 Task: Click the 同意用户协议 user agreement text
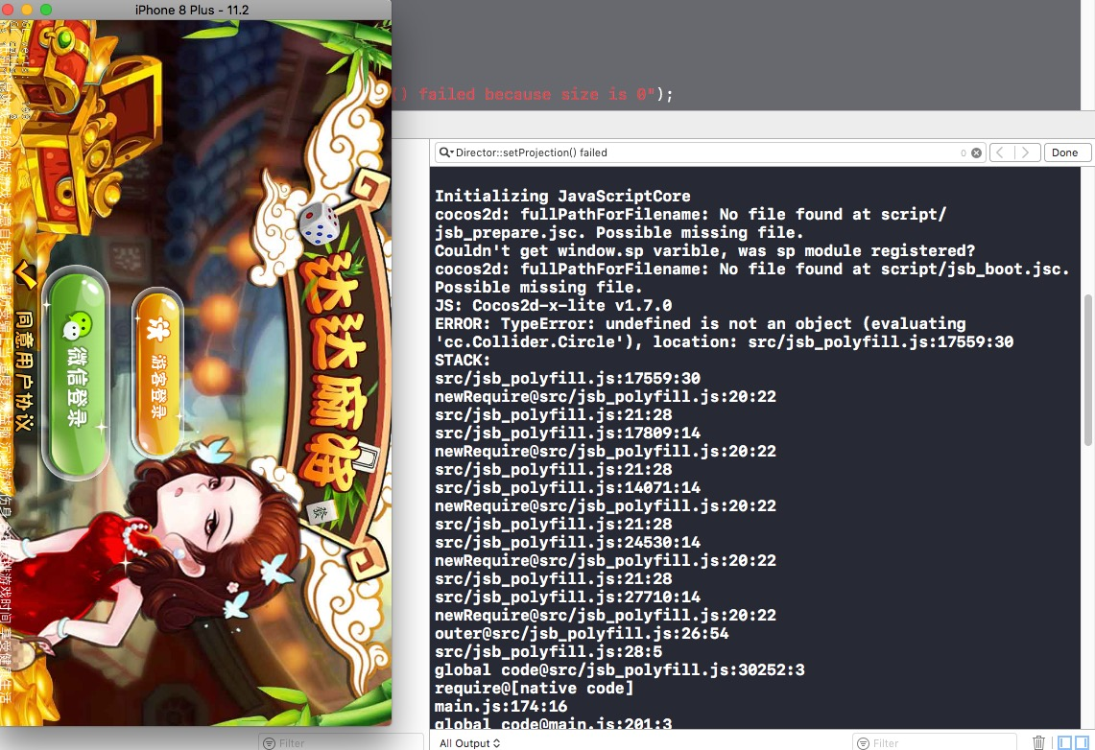tap(24, 371)
